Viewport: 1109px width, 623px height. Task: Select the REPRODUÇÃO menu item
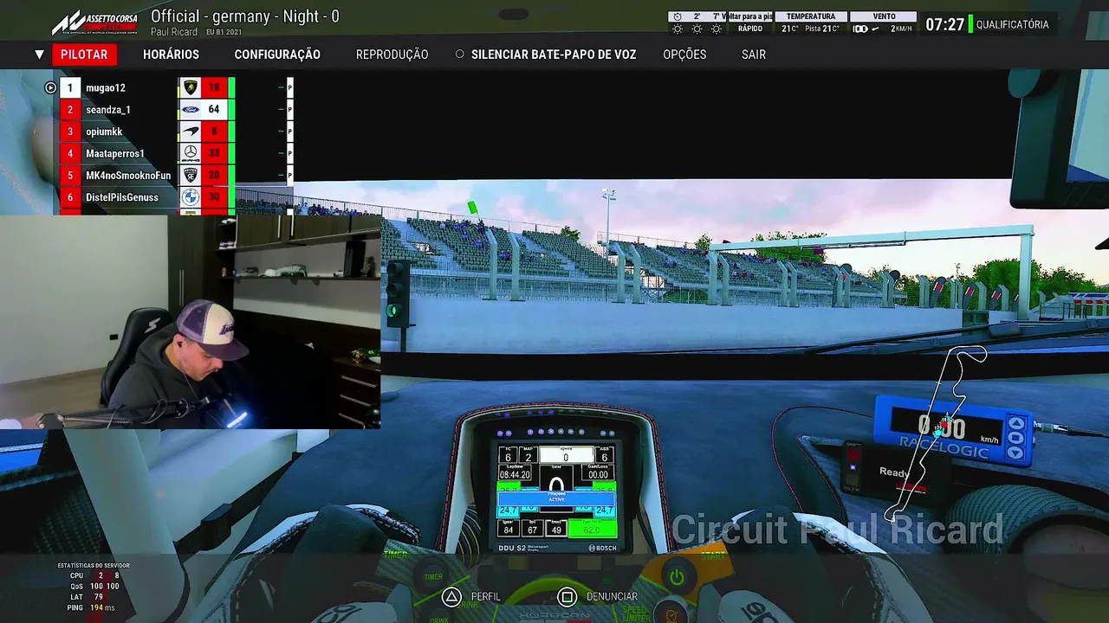[x=392, y=55]
